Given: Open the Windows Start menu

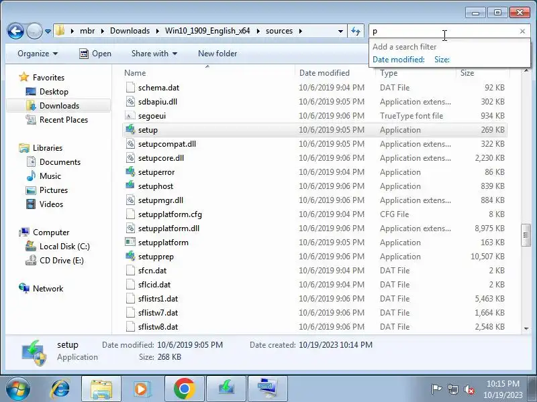Looking at the screenshot, I should pos(17,389).
